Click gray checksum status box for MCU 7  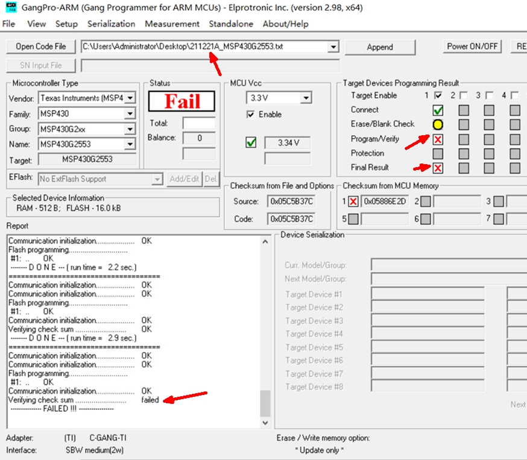tap(499, 219)
